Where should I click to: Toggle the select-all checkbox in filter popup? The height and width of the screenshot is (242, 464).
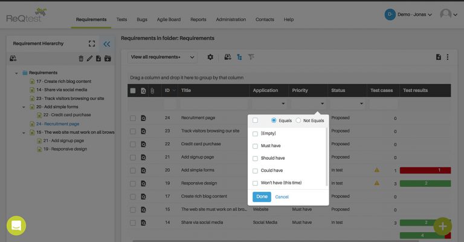(255, 120)
